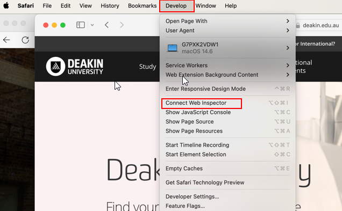Expand the Service Workers submenu
Image resolution: width=342 pixels, height=211 pixels.
227,66
